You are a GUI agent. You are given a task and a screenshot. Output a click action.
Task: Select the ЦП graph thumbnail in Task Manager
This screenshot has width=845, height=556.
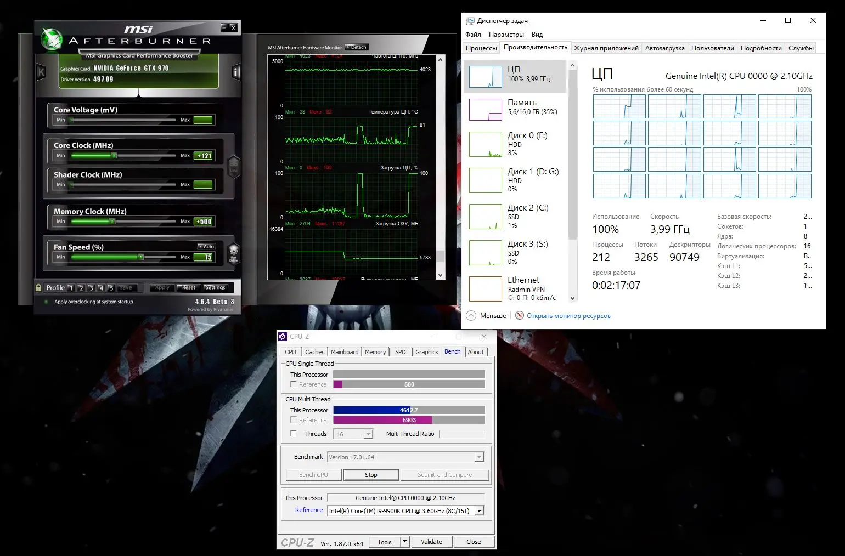[x=486, y=77]
